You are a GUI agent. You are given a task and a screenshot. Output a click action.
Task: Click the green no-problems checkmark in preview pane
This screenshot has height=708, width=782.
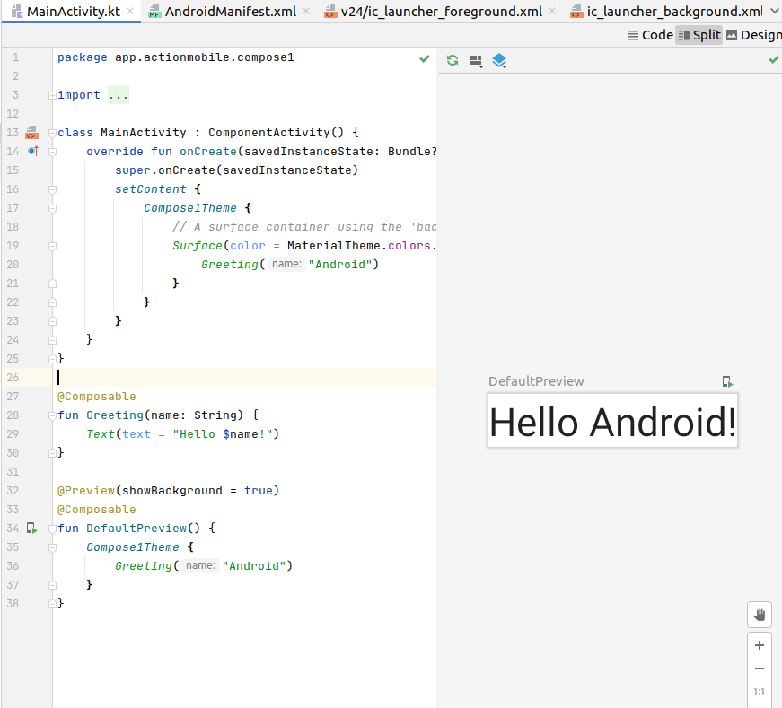pos(772,61)
